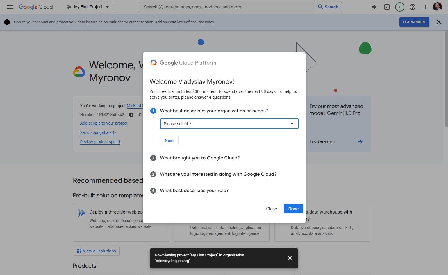Open the help question mark menu
This screenshot has width=448, height=275.
[413, 7]
